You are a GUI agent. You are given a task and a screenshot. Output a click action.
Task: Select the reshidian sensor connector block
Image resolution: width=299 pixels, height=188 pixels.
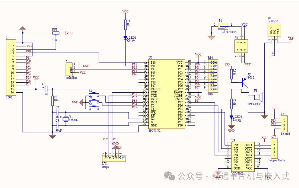69,69
